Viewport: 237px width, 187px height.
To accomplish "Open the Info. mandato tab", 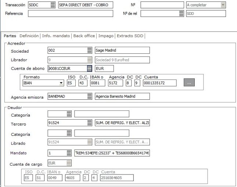I will click(56, 36).
